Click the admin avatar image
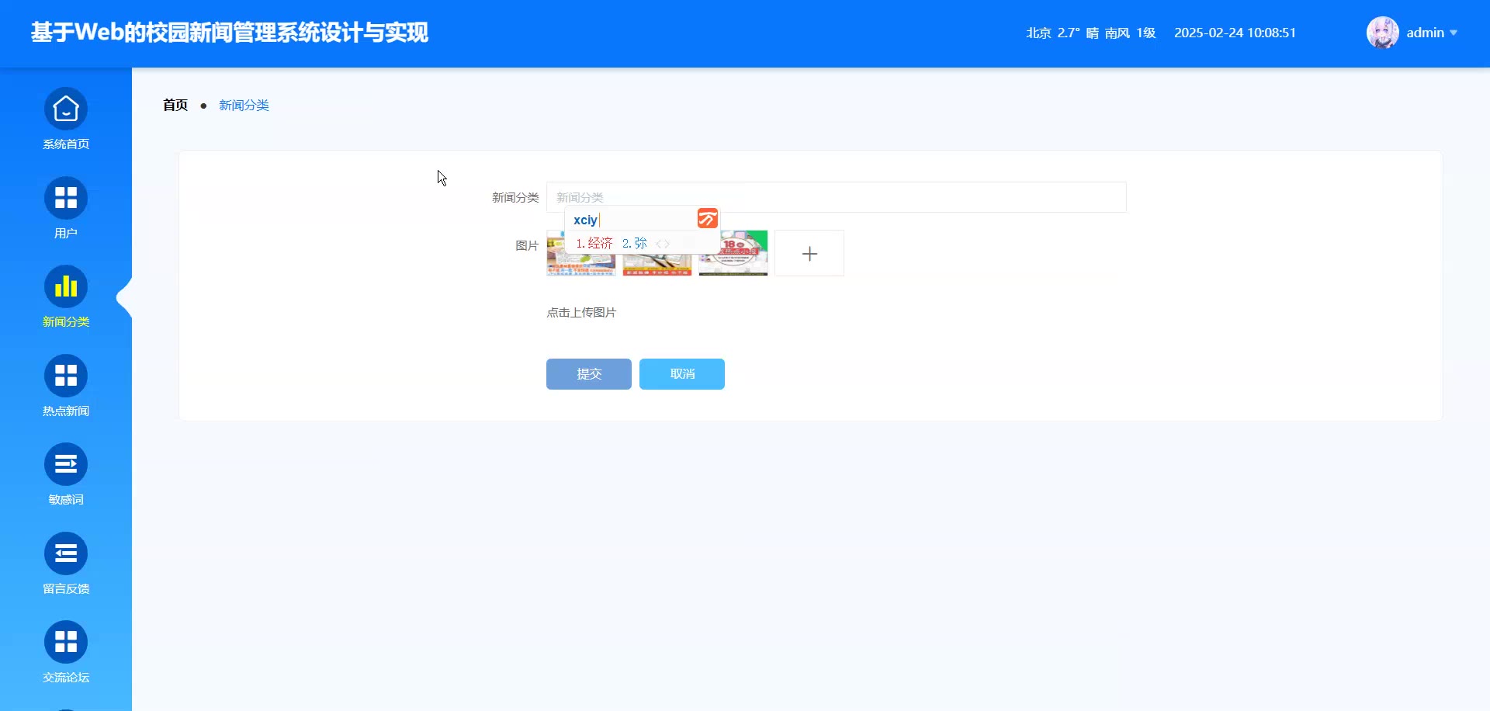Image resolution: width=1490 pixels, height=711 pixels. click(x=1382, y=33)
